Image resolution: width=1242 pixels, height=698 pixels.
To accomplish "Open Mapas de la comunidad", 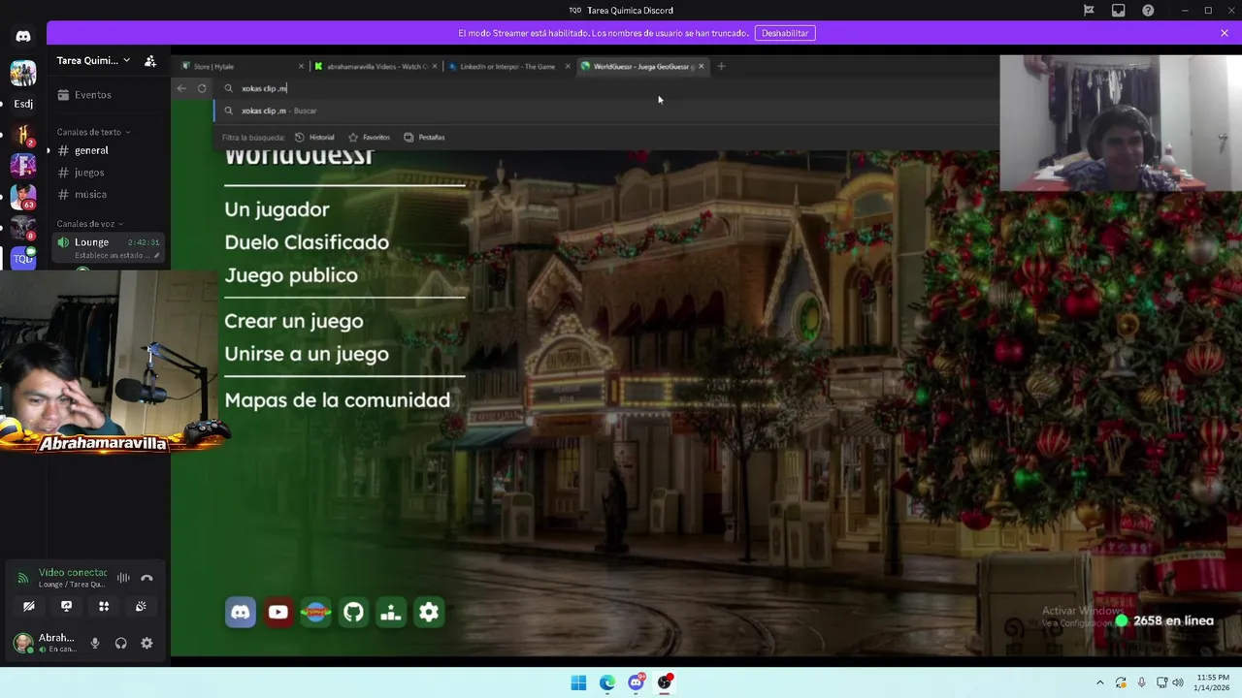I will (337, 399).
